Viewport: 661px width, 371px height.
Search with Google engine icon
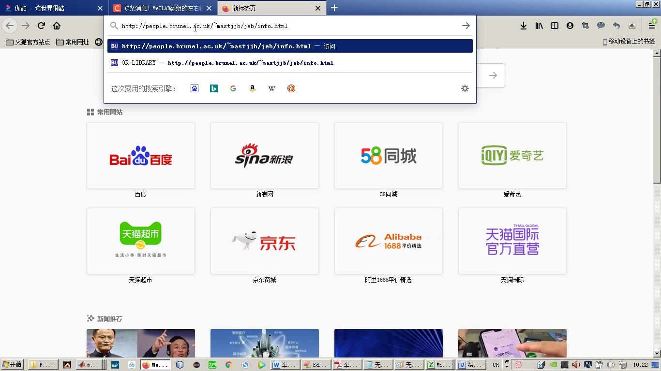tap(233, 88)
